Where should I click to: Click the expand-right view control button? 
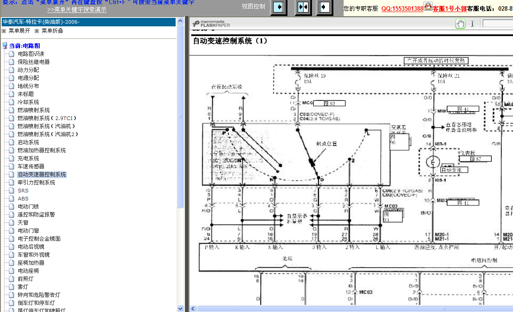pos(279,7)
